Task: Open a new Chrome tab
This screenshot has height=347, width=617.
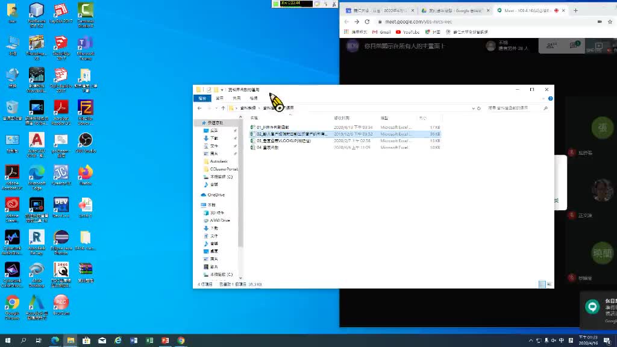Action: click(x=575, y=11)
